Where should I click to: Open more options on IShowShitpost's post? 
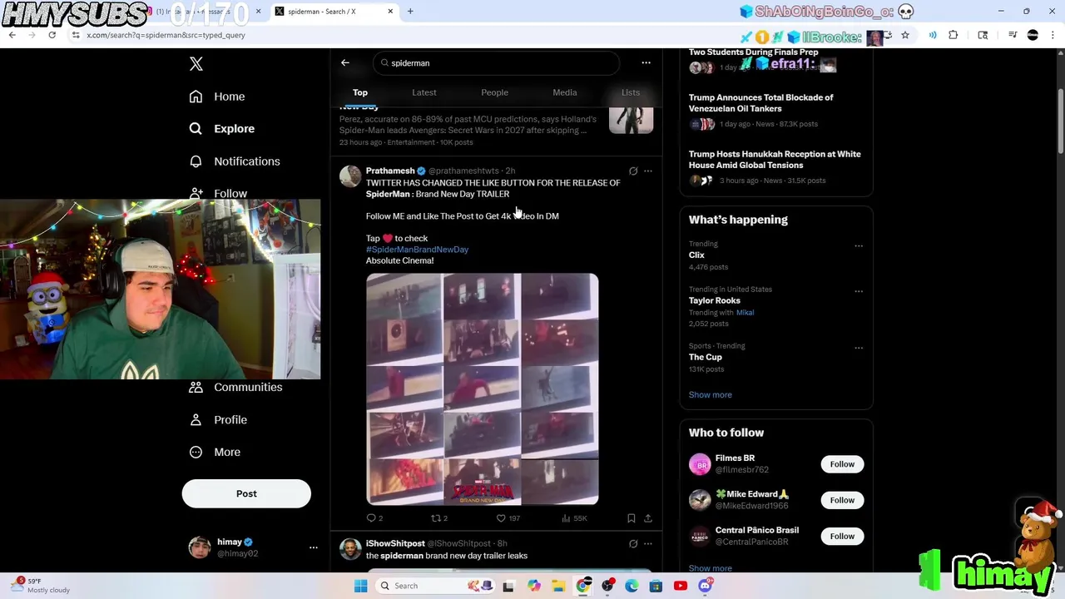click(648, 544)
